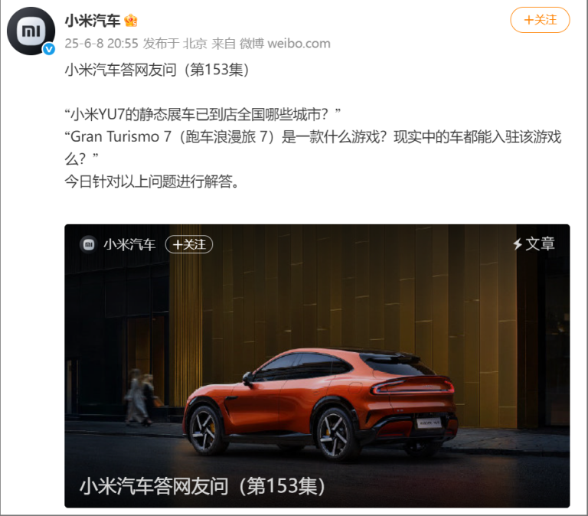Click the 发布于 北京 location text
Viewport: 588px width, 516px height.
[175, 44]
